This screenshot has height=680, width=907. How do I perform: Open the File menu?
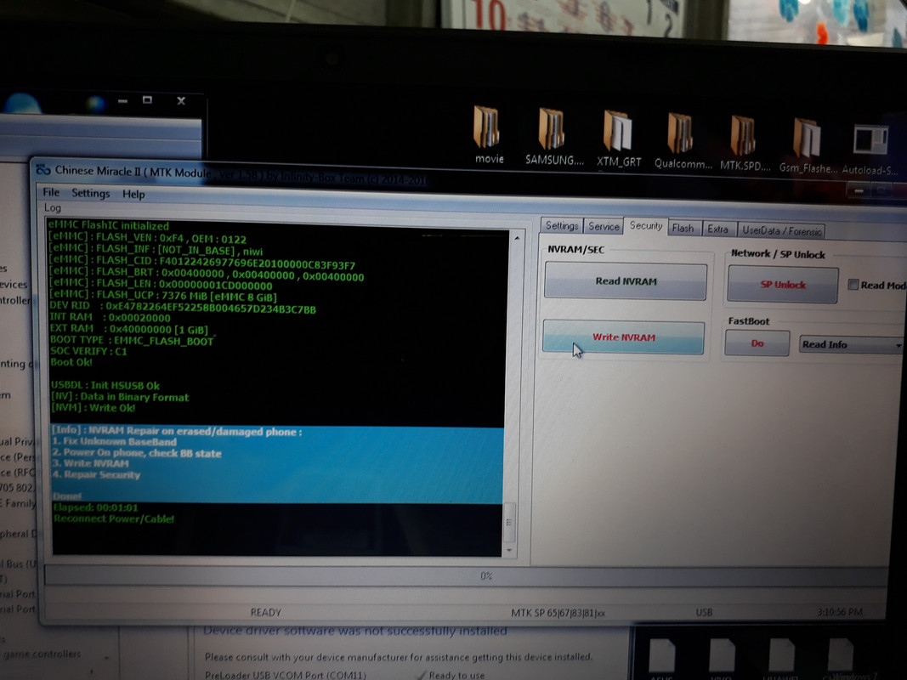(51, 192)
